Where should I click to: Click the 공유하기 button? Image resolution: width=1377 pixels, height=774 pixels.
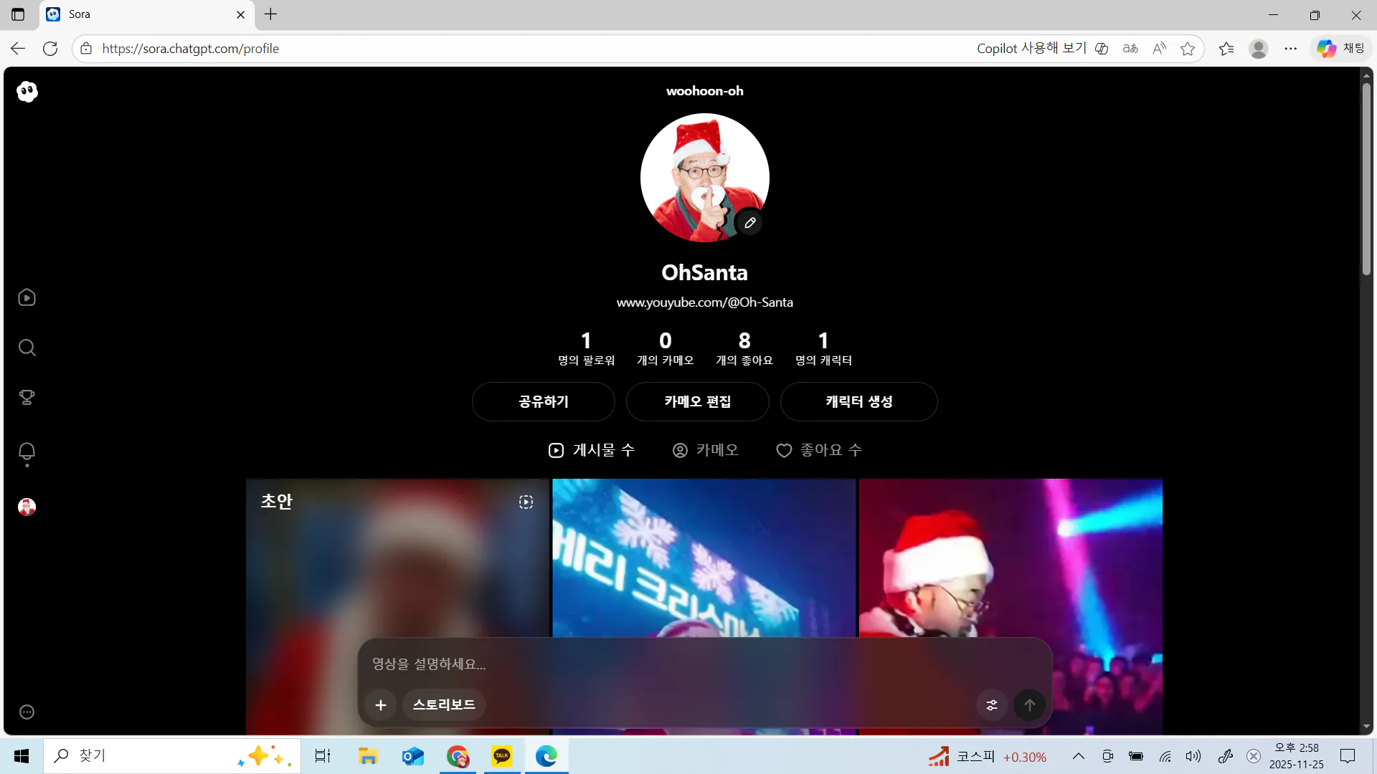point(544,401)
